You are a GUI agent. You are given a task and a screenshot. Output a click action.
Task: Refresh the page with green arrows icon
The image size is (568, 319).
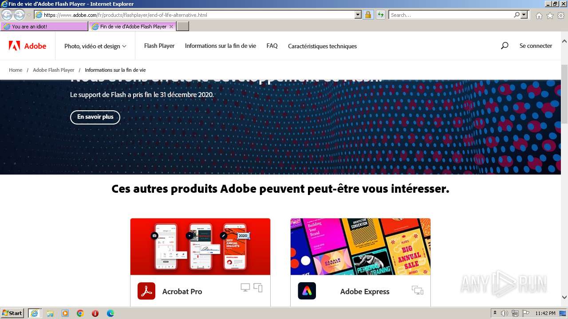coord(381,15)
